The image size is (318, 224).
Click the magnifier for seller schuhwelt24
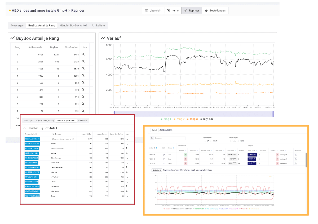(127, 191)
